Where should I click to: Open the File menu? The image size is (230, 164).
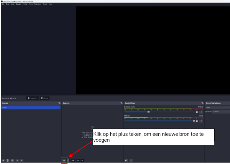coord(3,4)
